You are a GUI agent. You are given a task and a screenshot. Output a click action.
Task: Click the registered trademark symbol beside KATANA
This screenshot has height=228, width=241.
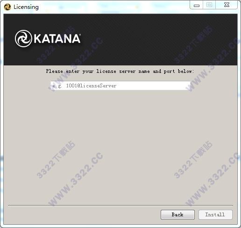[80, 35]
